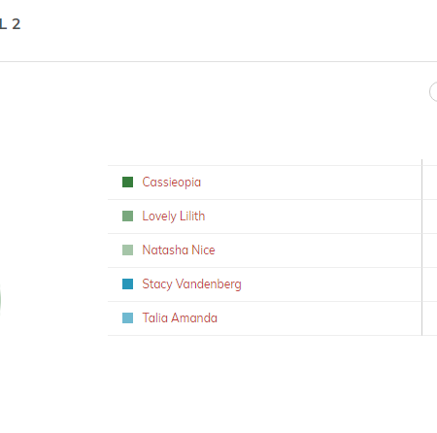Click the pale green Natasha Nice swatch
The width and height of the screenshot is (437, 433).
click(127, 250)
